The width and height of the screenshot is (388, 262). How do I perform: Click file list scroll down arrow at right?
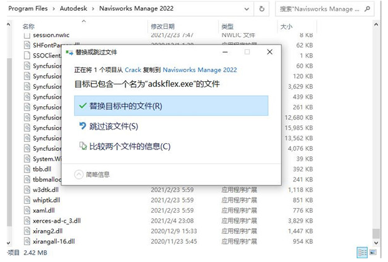tap(376, 243)
